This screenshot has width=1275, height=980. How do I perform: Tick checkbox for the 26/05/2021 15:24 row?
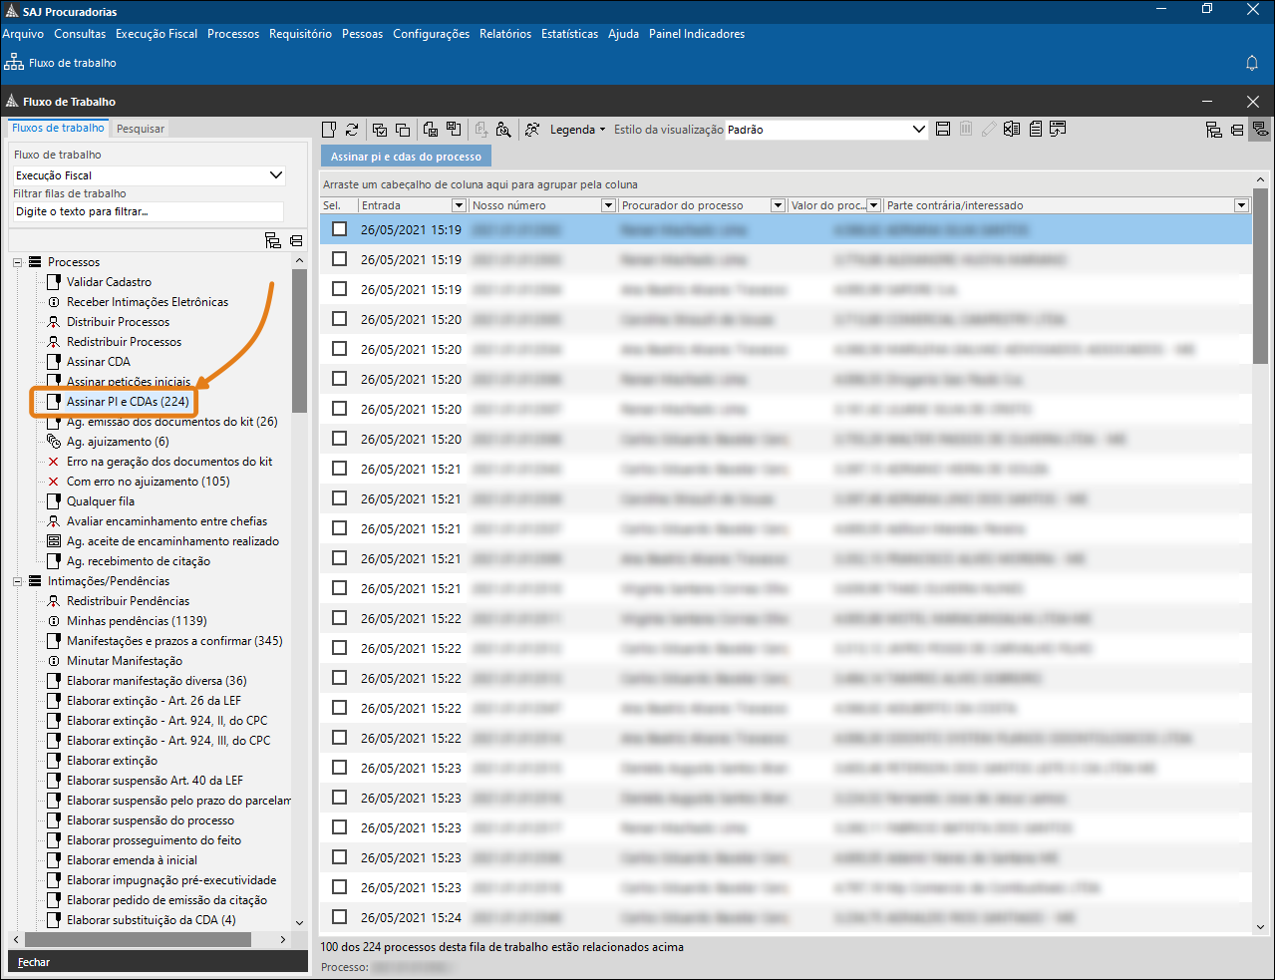[x=340, y=917]
